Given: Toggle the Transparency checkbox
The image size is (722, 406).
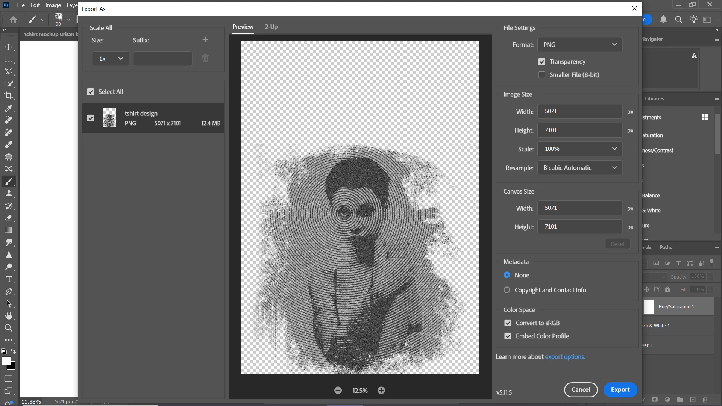Looking at the screenshot, I should click(541, 62).
